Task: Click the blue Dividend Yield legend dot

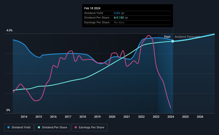Action: [9, 127]
